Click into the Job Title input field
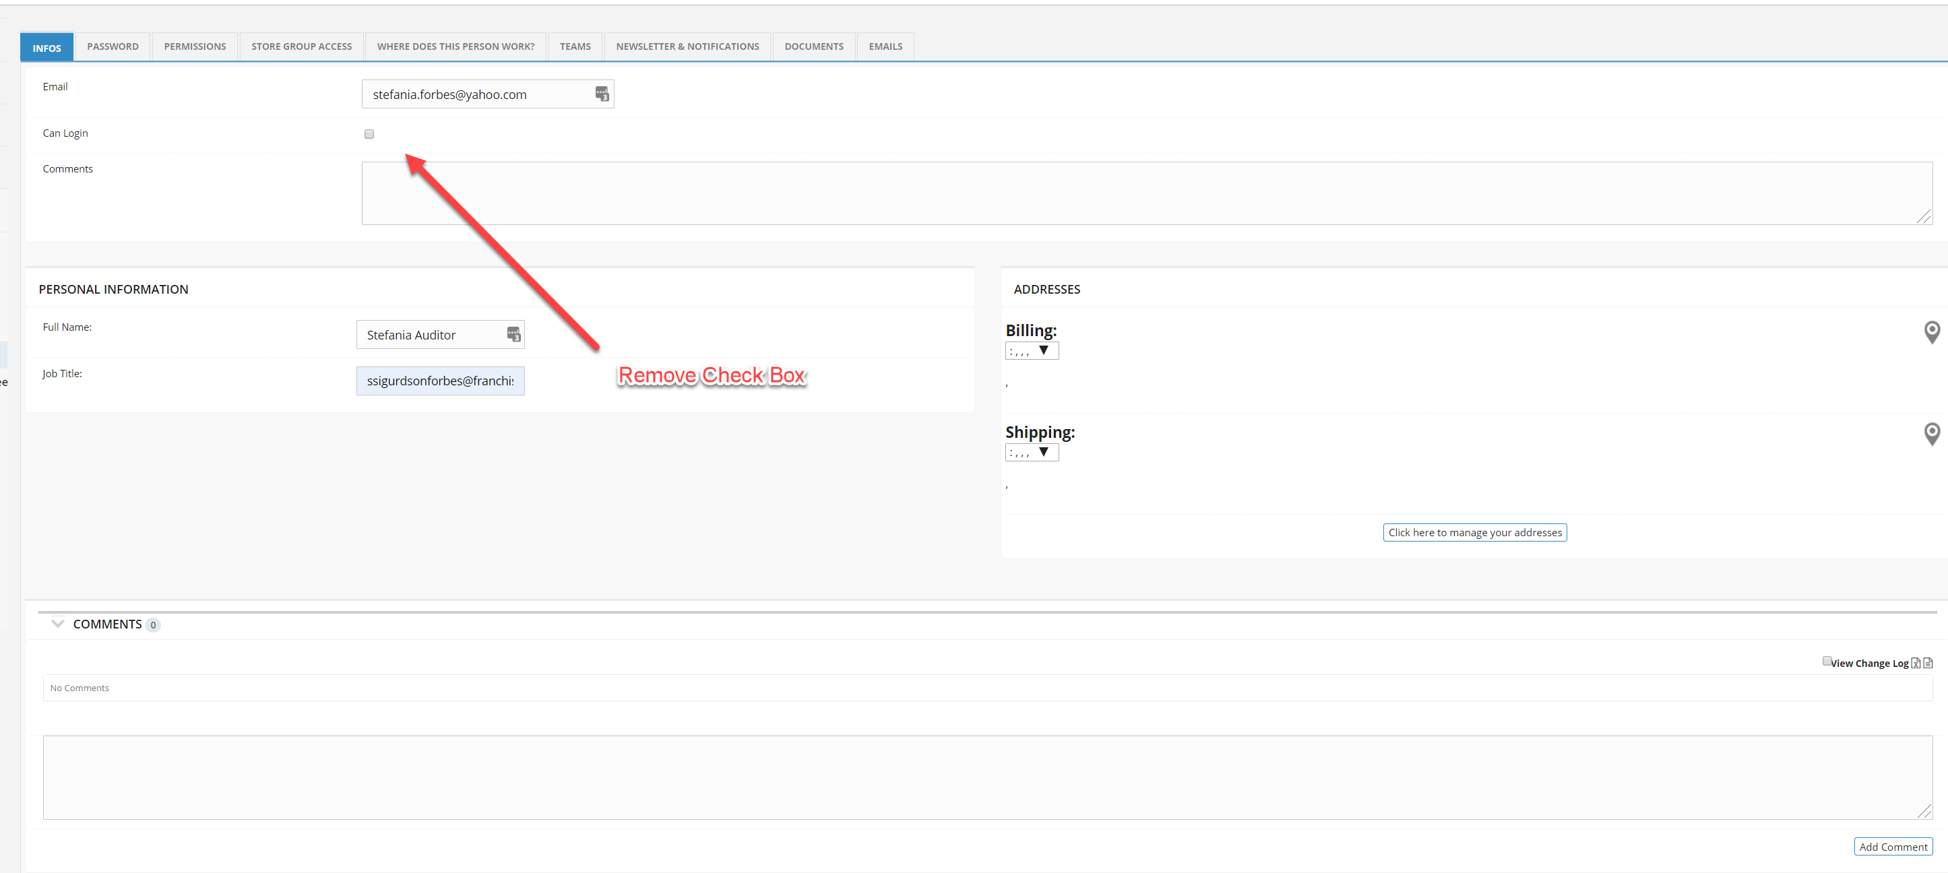This screenshot has height=873, width=1948. (x=439, y=381)
